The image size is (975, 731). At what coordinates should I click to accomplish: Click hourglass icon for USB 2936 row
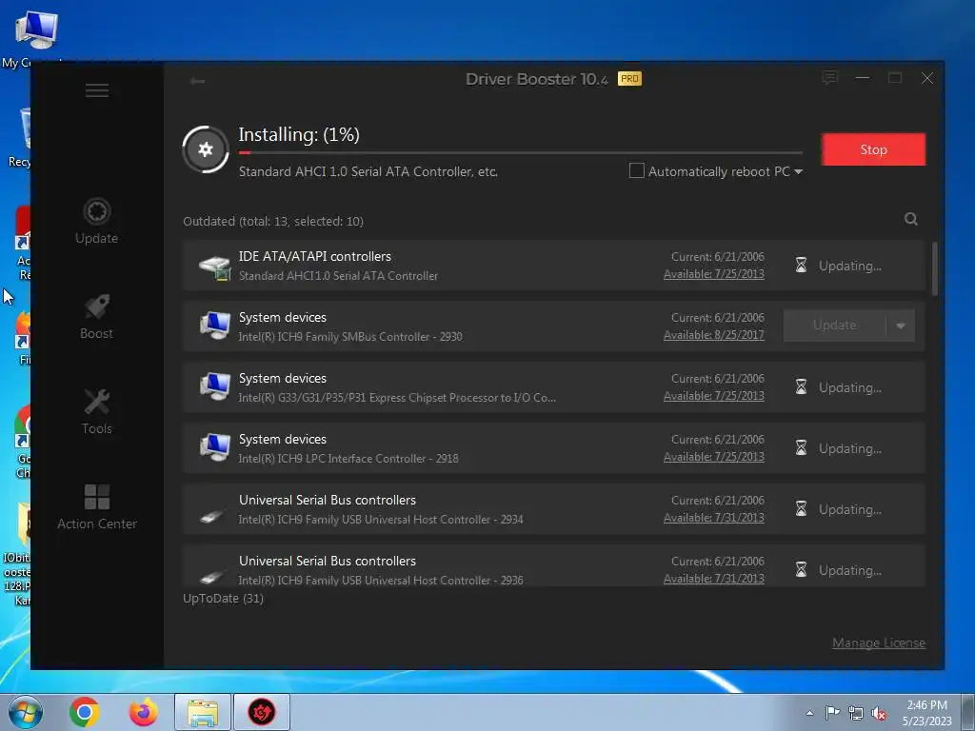coord(802,570)
